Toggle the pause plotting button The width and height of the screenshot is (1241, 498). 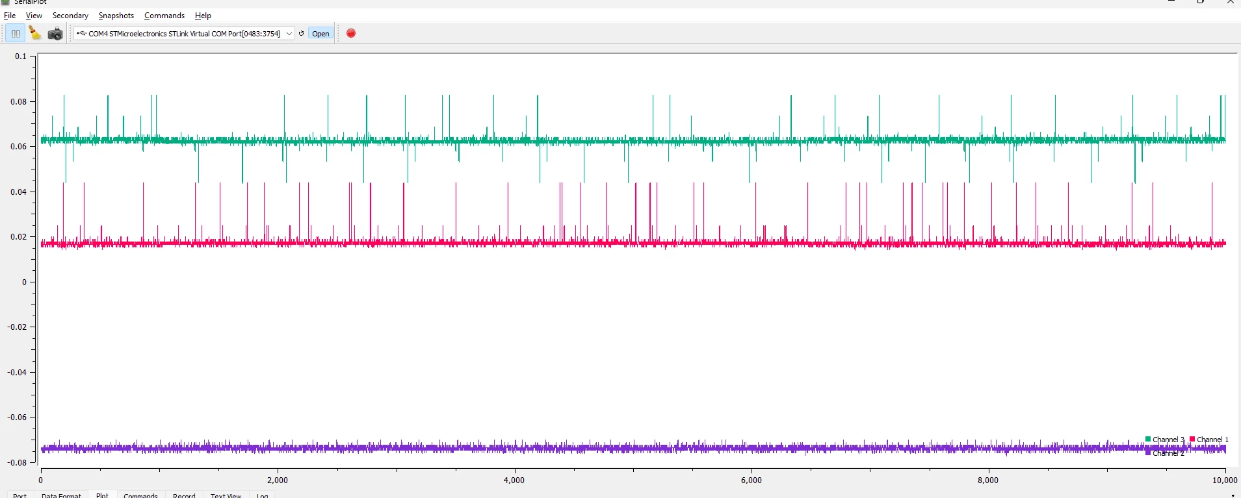coord(16,33)
